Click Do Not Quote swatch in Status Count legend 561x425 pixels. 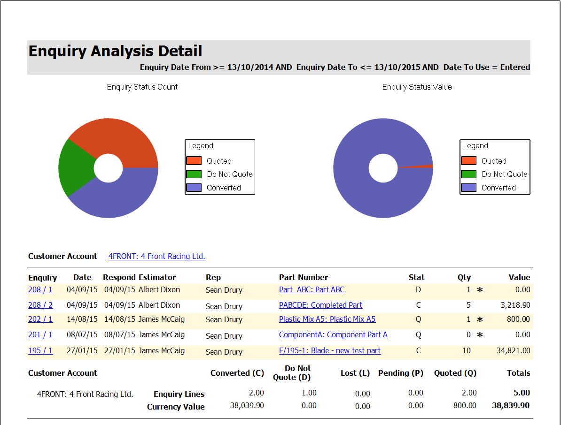(194, 174)
